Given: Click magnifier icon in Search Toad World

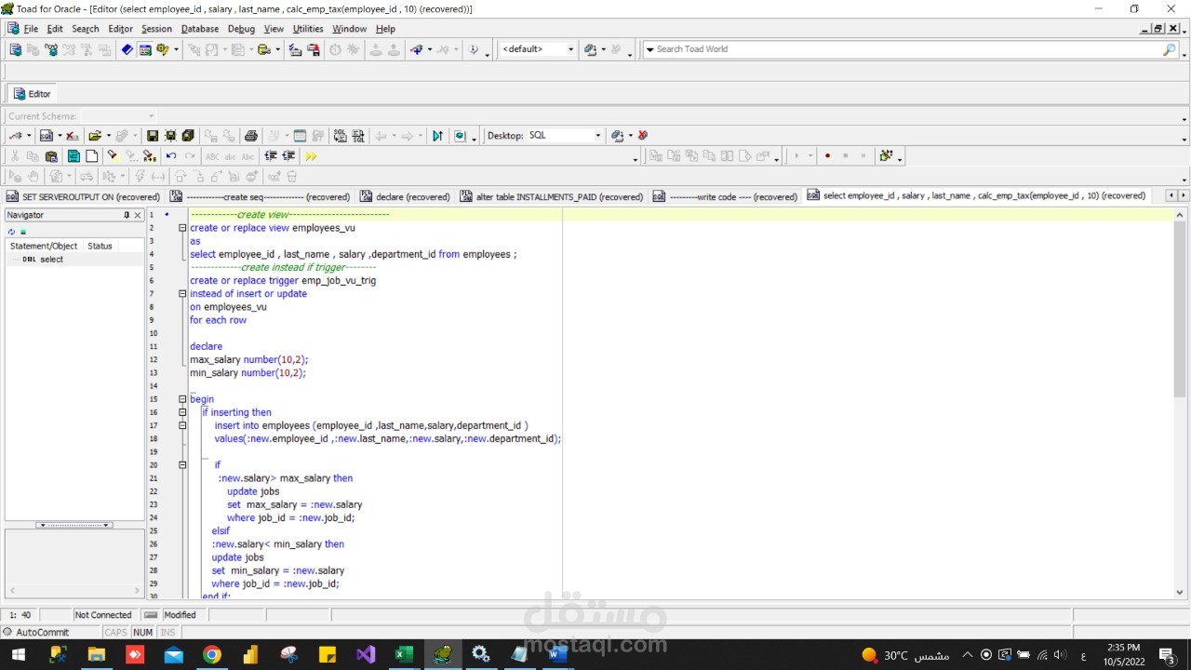Looking at the screenshot, I should click(x=1170, y=49).
